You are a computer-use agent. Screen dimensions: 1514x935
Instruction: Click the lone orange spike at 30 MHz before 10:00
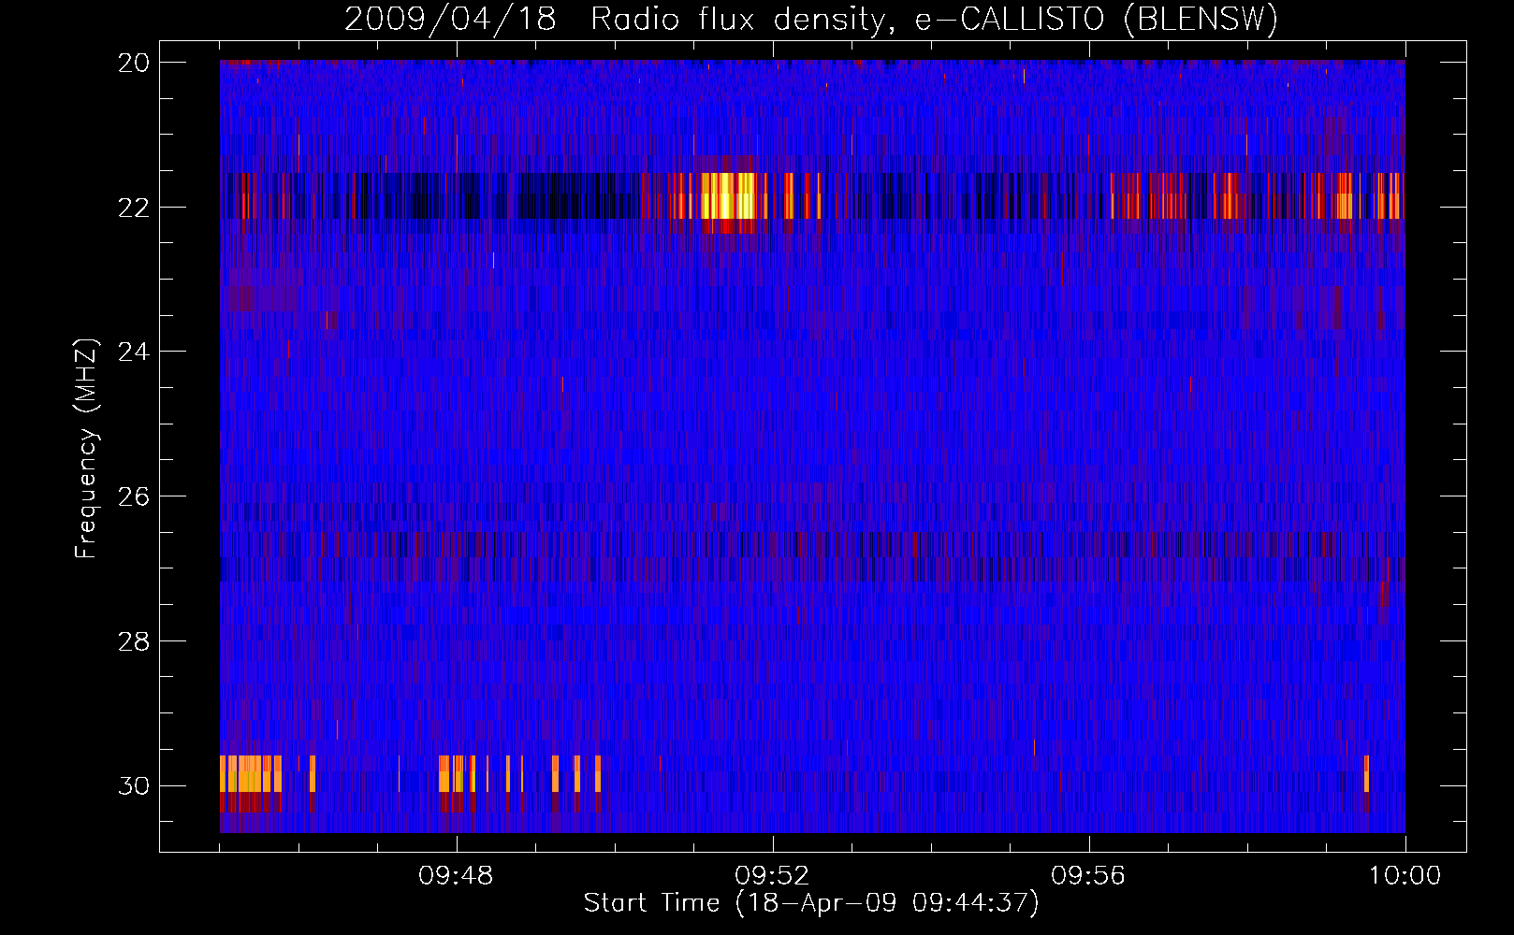1366,774
